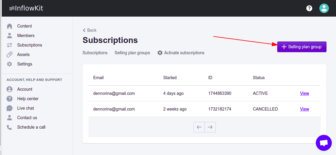Click the Content home icon in sidebar
Image resolution: width=336 pixels, height=155 pixels.
[9, 26]
